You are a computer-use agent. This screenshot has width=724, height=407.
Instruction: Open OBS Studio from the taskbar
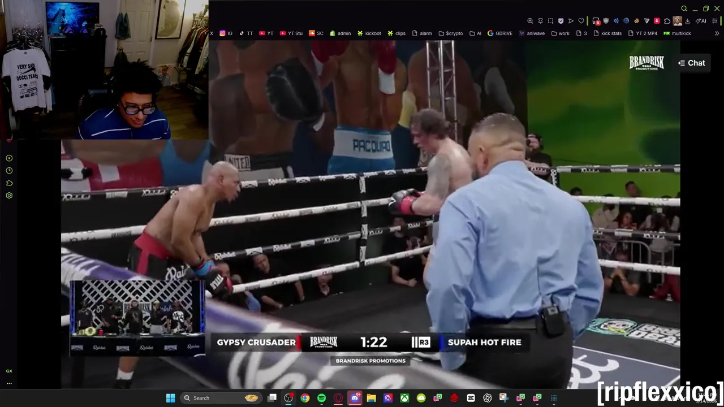(288, 398)
